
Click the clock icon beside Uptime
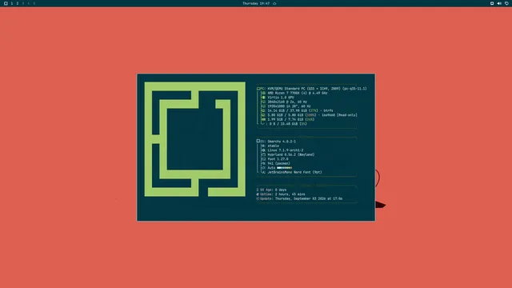click(258, 194)
